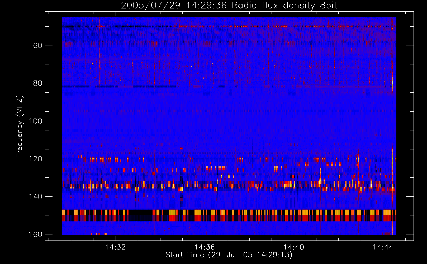This screenshot has width=427, height=264.
Task: Click the 14:36 time tick label
Action: pos(205,247)
